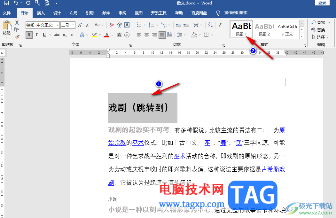This screenshot has width=336, height=218.
Task: Expand the borders dropdown arrow
Action: tap(212, 35)
